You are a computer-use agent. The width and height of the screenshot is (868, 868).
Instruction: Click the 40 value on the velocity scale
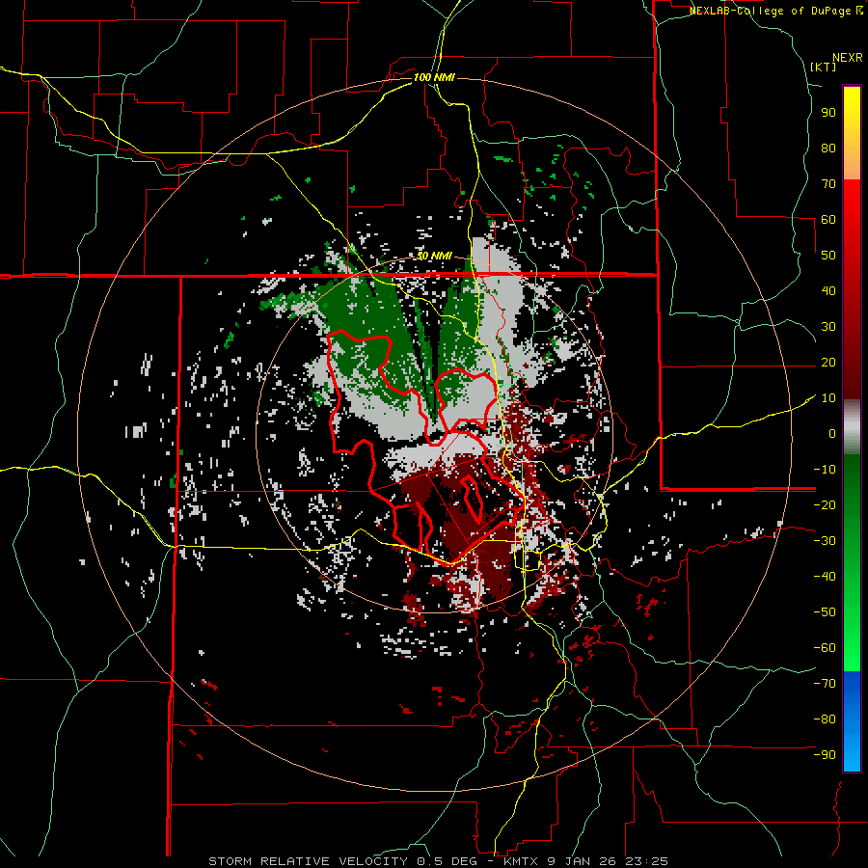pos(828,290)
